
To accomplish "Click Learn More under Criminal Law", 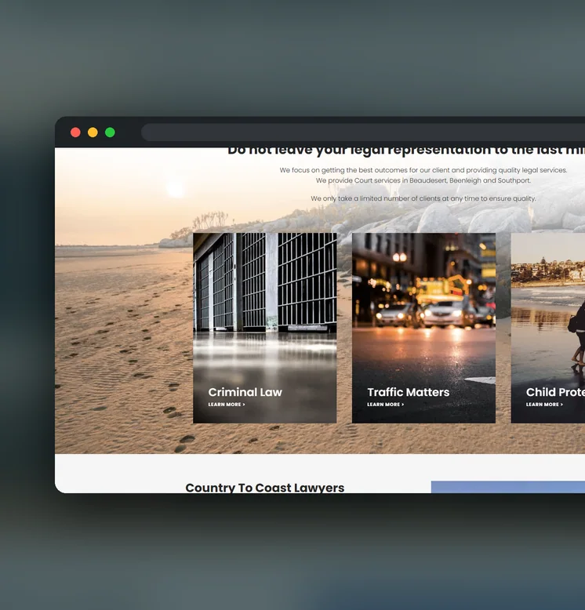I will [227, 405].
